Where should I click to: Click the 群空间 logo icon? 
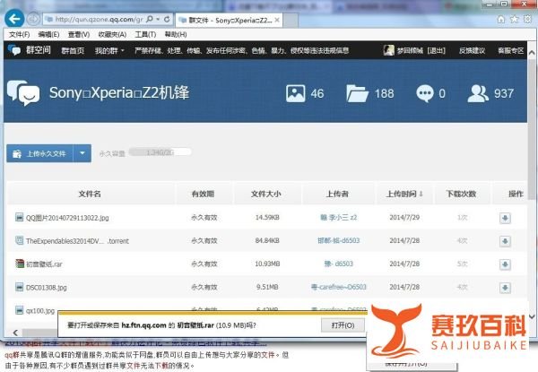coord(14,50)
